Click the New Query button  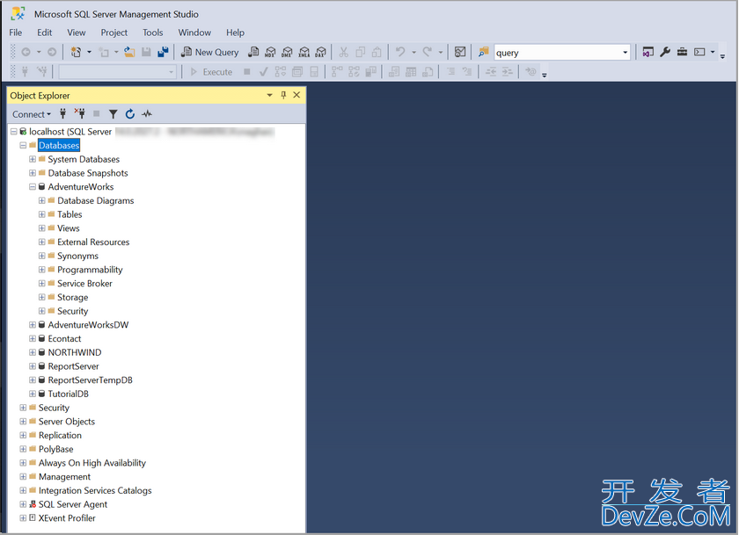(209, 53)
